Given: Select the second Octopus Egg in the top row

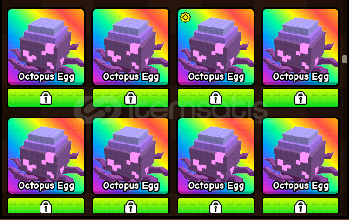Looking at the screenshot, I should click(x=131, y=47).
